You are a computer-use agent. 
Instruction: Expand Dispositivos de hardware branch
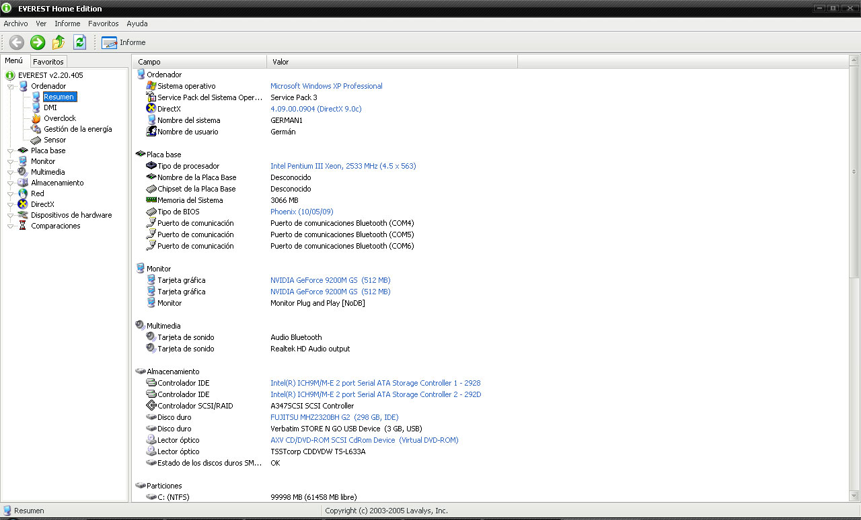pos(11,215)
